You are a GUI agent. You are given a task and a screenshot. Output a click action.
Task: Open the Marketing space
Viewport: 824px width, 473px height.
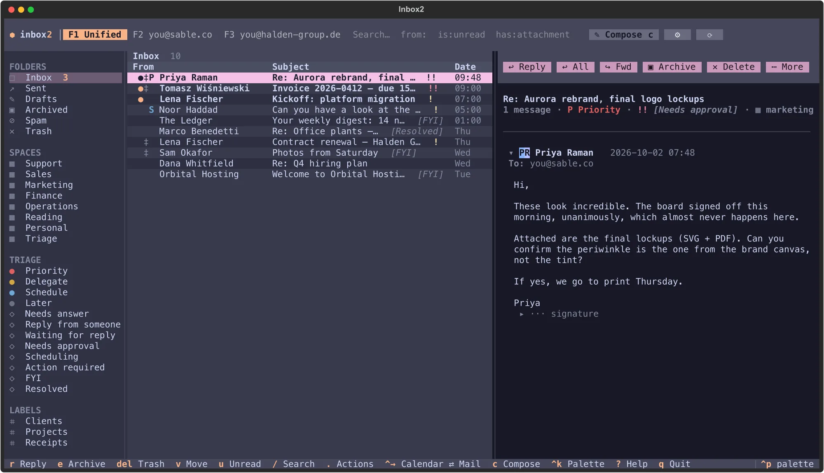[49, 185]
